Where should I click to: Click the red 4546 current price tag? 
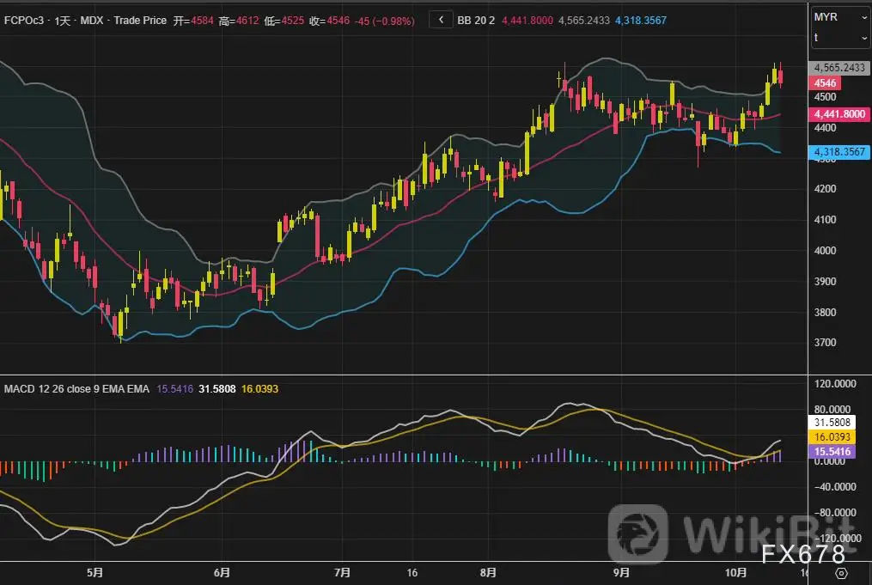click(826, 83)
